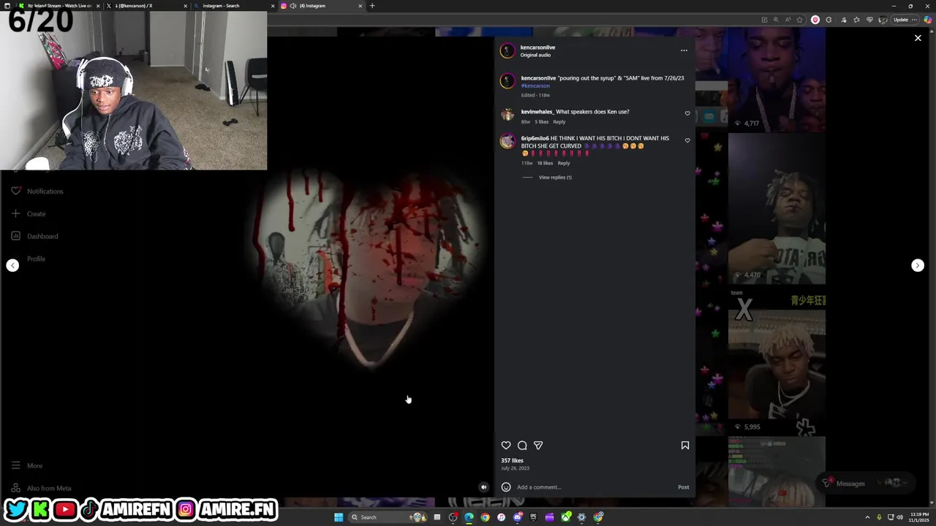This screenshot has width=936, height=526.
Task: Click the browser Update button
Action: pyautogui.click(x=901, y=20)
